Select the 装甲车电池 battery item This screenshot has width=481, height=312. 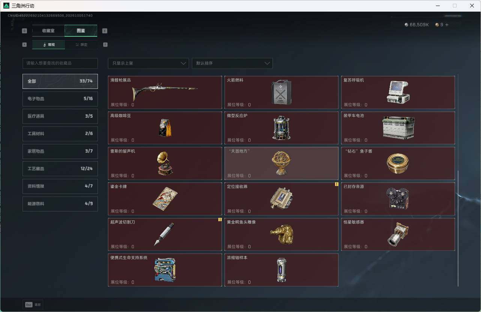coord(398,128)
